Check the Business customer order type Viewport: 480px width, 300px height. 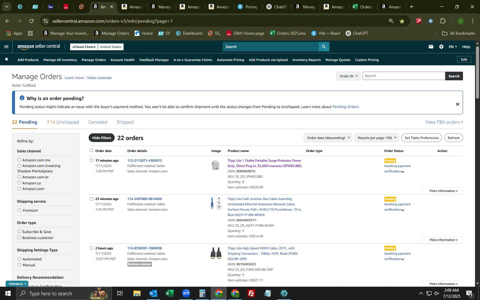[x=19, y=237]
